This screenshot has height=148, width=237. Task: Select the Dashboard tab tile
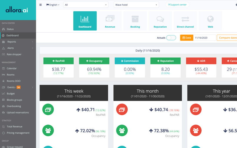coord(85,21)
